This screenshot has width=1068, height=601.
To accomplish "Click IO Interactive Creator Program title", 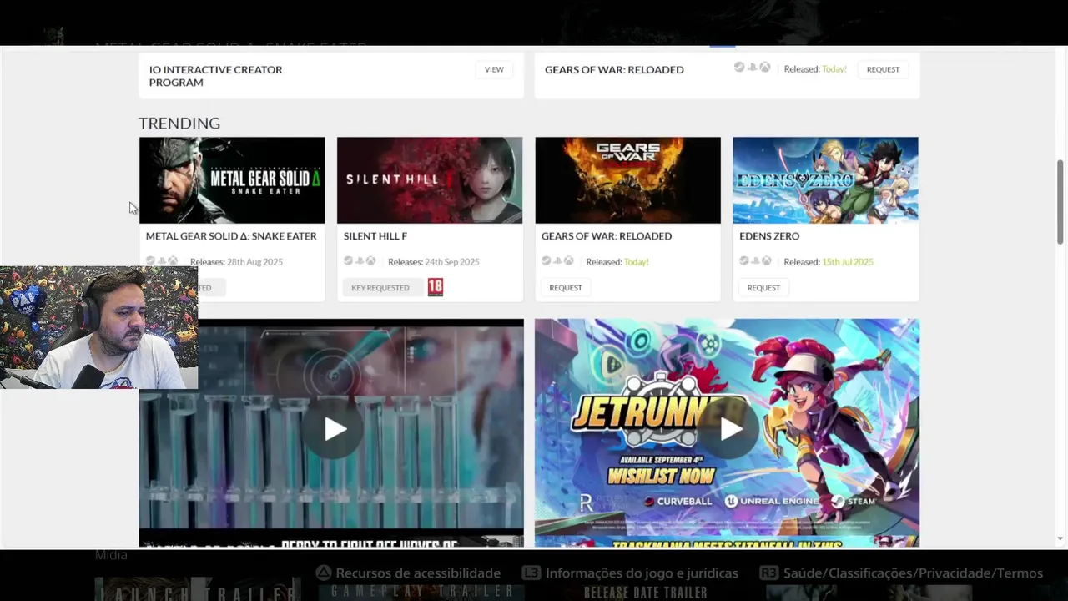I will click(215, 76).
